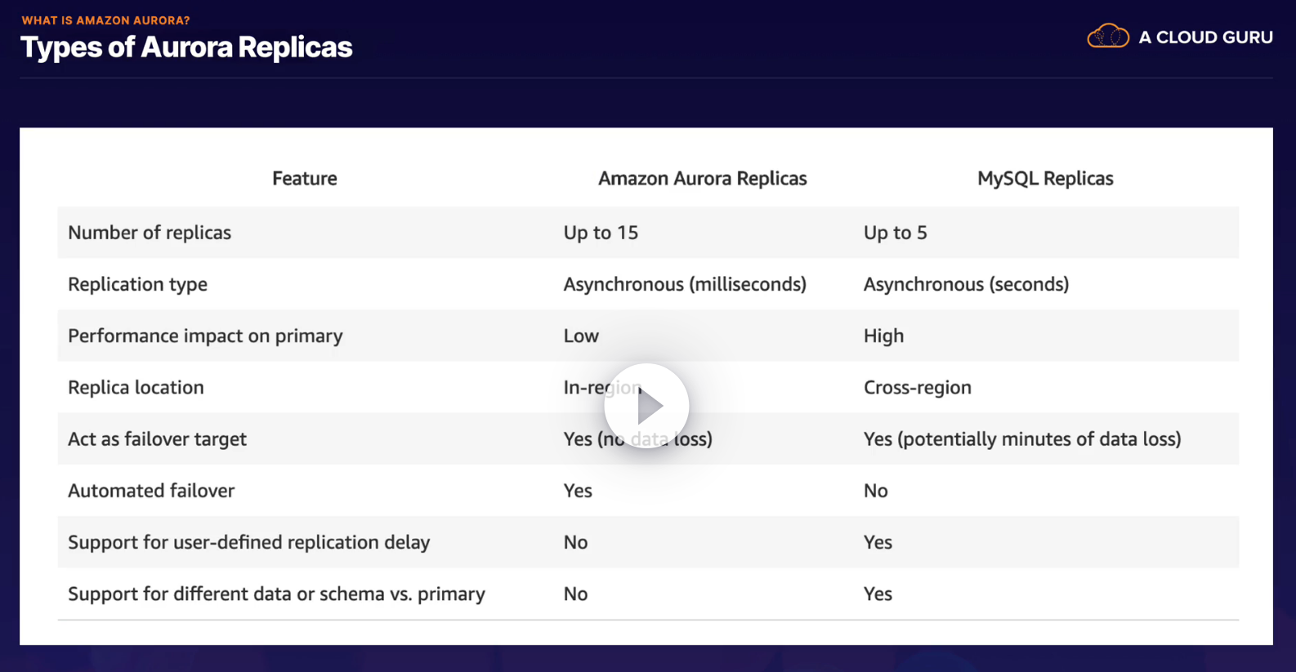This screenshot has height=672, width=1296.
Task: Click the A CLOUD GURU brand text
Action: 1205,38
